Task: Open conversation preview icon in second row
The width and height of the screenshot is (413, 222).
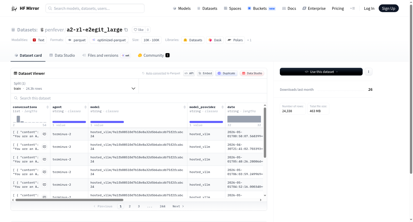Action: 44,147
